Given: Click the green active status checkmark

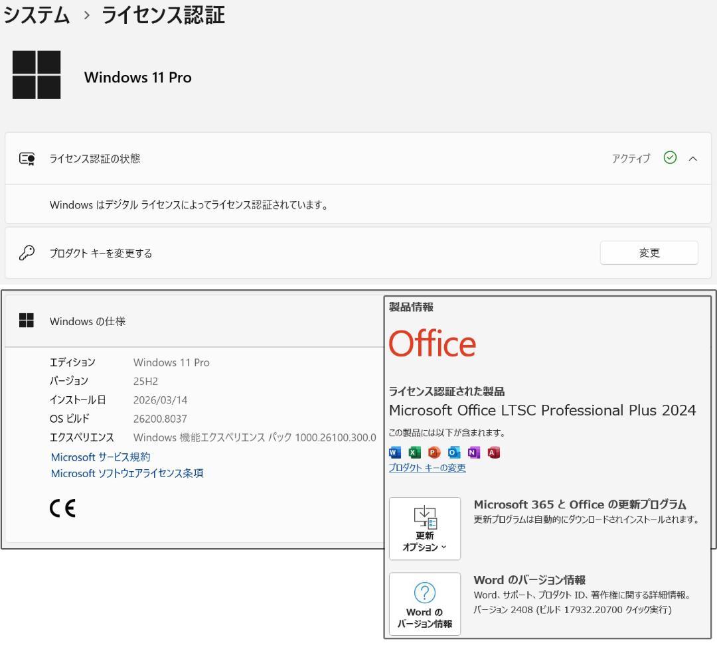Looking at the screenshot, I should (670, 158).
